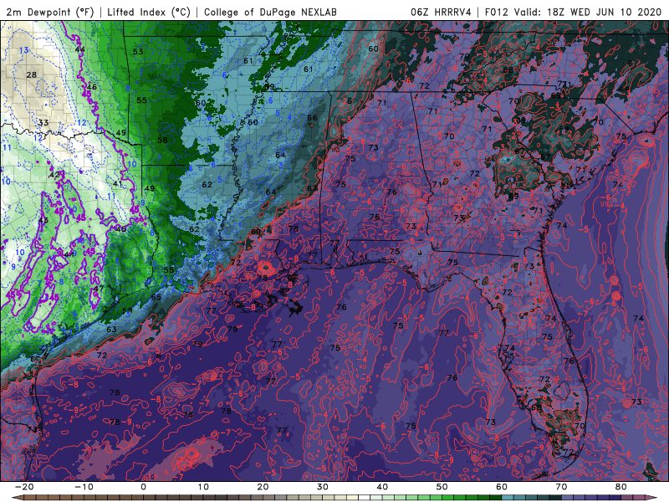This screenshot has width=669, height=502.
Task: Click the dewpoint value '41' on the map
Action: point(118,184)
